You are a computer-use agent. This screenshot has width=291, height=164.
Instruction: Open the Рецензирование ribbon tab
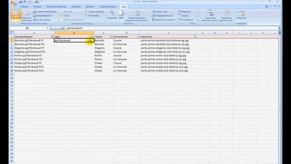108,6
